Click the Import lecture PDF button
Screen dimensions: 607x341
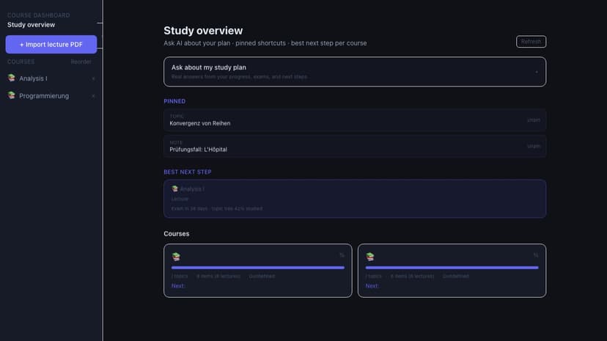(51, 45)
